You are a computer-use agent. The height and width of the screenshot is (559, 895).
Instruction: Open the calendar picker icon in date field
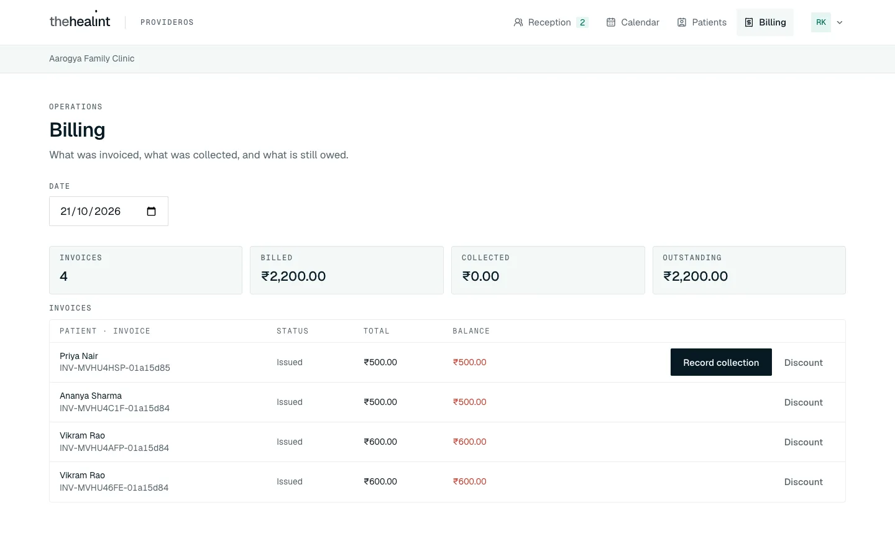[x=151, y=211]
